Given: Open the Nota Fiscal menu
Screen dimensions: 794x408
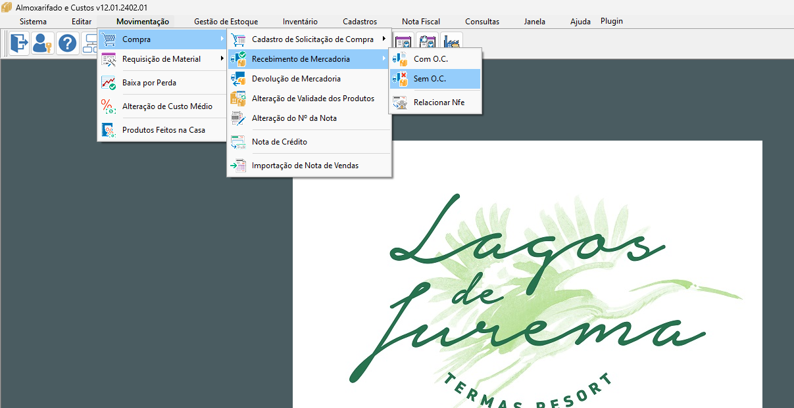Looking at the screenshot, I should pyautogui.click(x=421, y=22).
